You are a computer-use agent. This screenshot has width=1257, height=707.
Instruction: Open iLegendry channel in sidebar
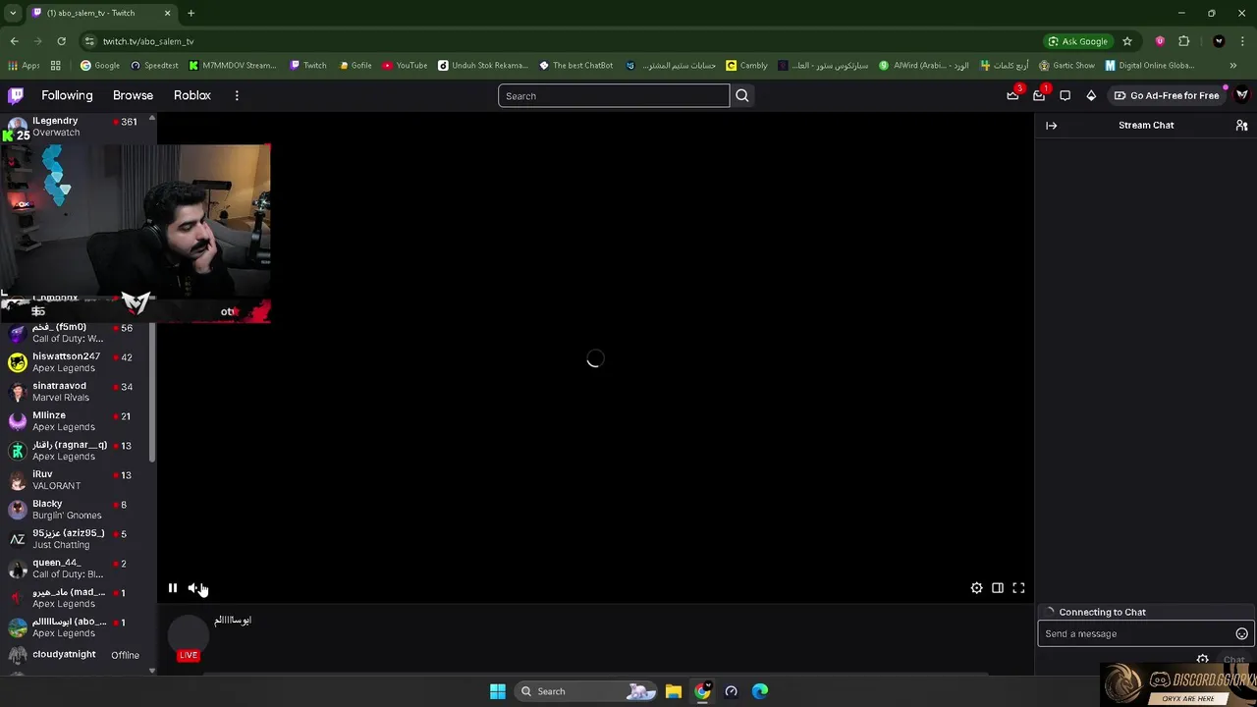tap(77, 127)
